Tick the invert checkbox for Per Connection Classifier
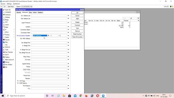The height and width of the screenshot is (98, 174). tap(32, 36)
